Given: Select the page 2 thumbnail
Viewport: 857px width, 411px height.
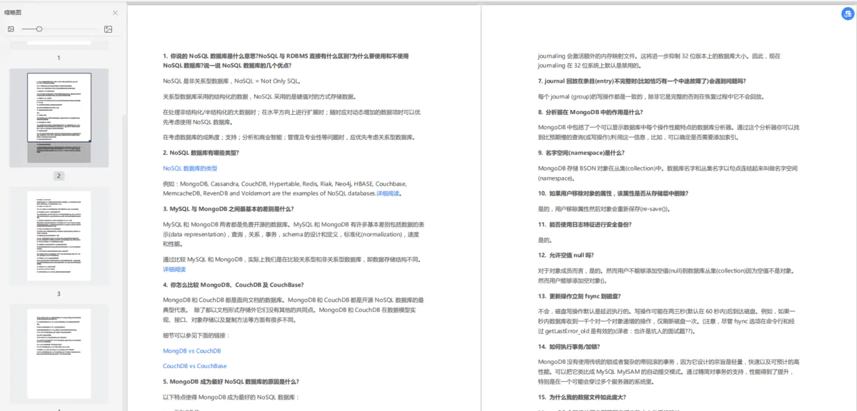Looking at the screenshot, I should point(59,118).
